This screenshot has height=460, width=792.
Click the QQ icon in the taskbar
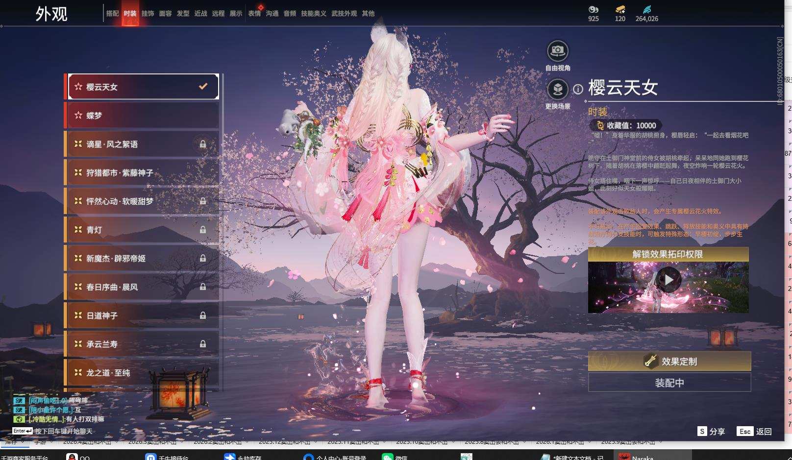pos(72,457)
